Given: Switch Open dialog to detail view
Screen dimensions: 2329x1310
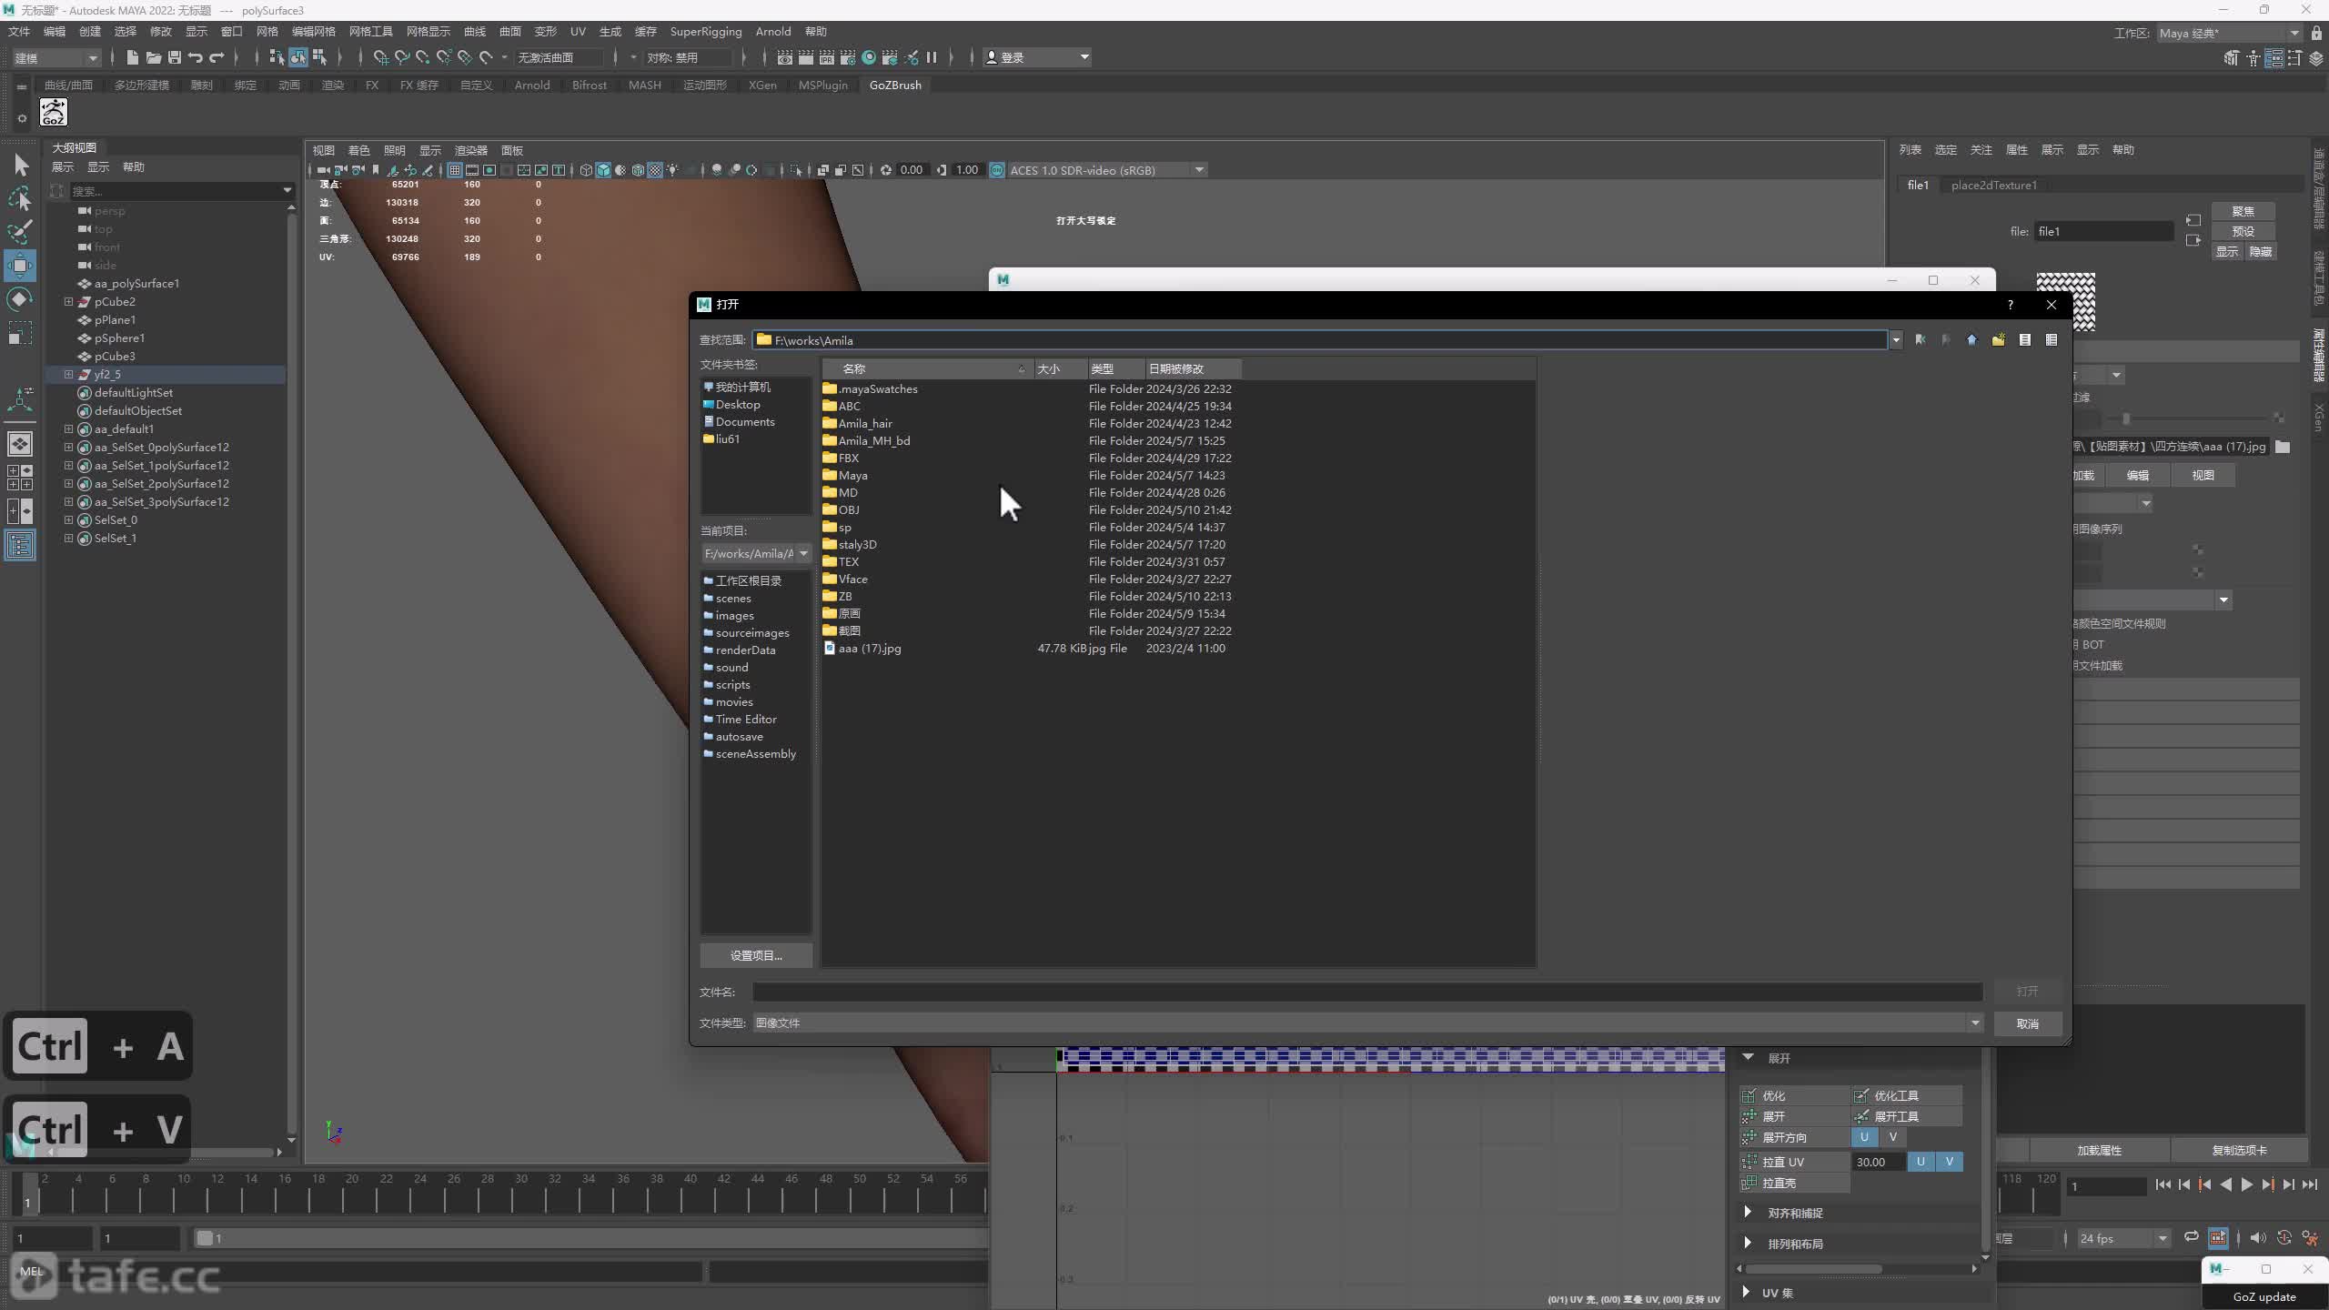Looking at the screenshot, I should click(x=2052, y=340).
